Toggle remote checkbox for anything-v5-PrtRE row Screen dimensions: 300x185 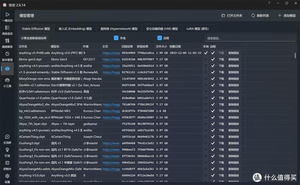point(213,53)
